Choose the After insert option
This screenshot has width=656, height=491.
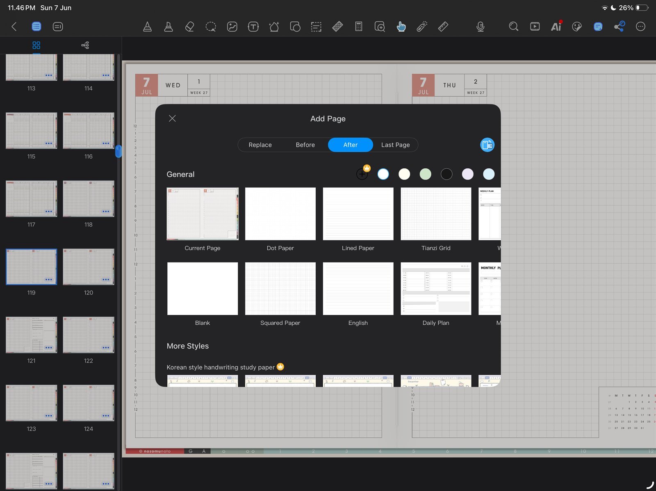tap(351, 145)
